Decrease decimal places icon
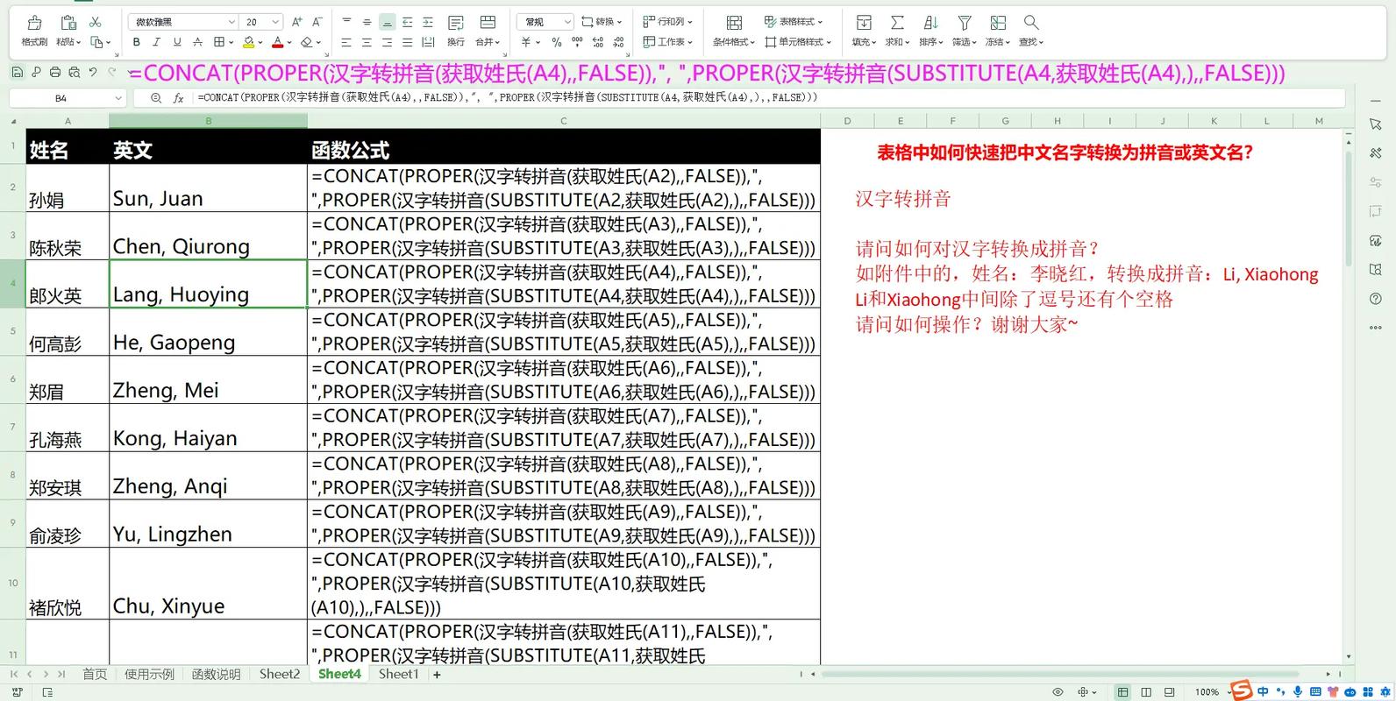 (618, 42)
